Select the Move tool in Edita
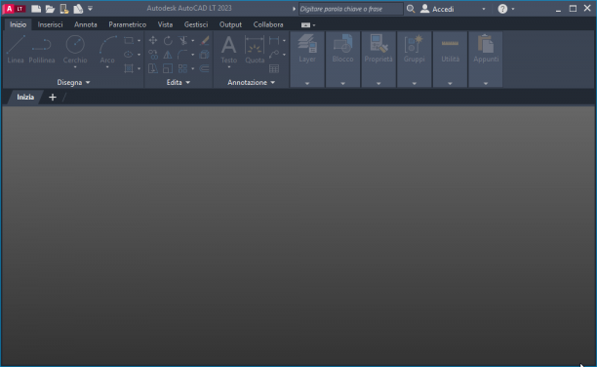 point(153,40)
